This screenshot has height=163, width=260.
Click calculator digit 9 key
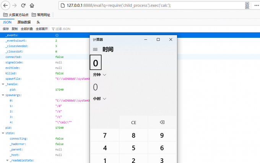(162, 135)
